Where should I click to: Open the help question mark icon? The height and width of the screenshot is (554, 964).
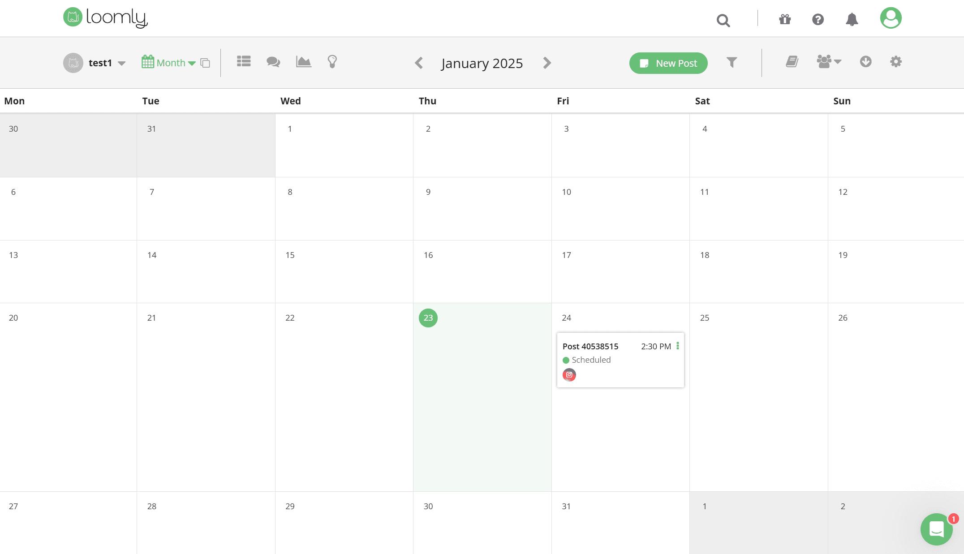point(818,19)
